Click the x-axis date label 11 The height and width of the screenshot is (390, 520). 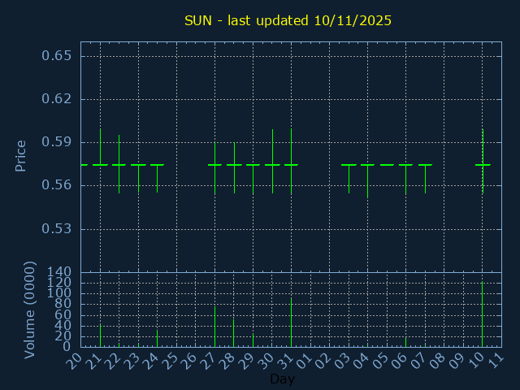point(496,360)
